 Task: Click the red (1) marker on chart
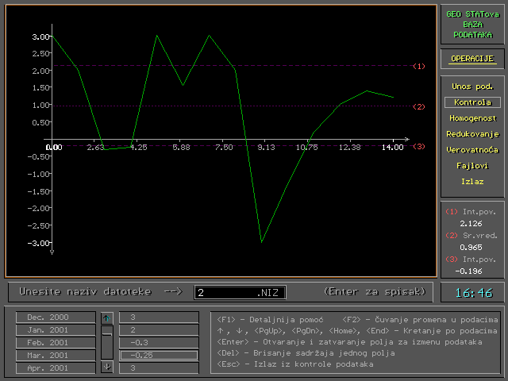(420, 67)
